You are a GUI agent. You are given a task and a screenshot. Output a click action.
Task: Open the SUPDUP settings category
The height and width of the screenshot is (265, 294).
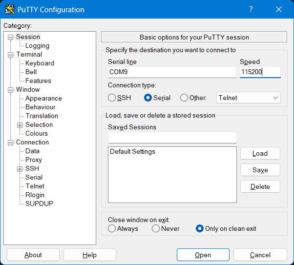coord(39,204)
